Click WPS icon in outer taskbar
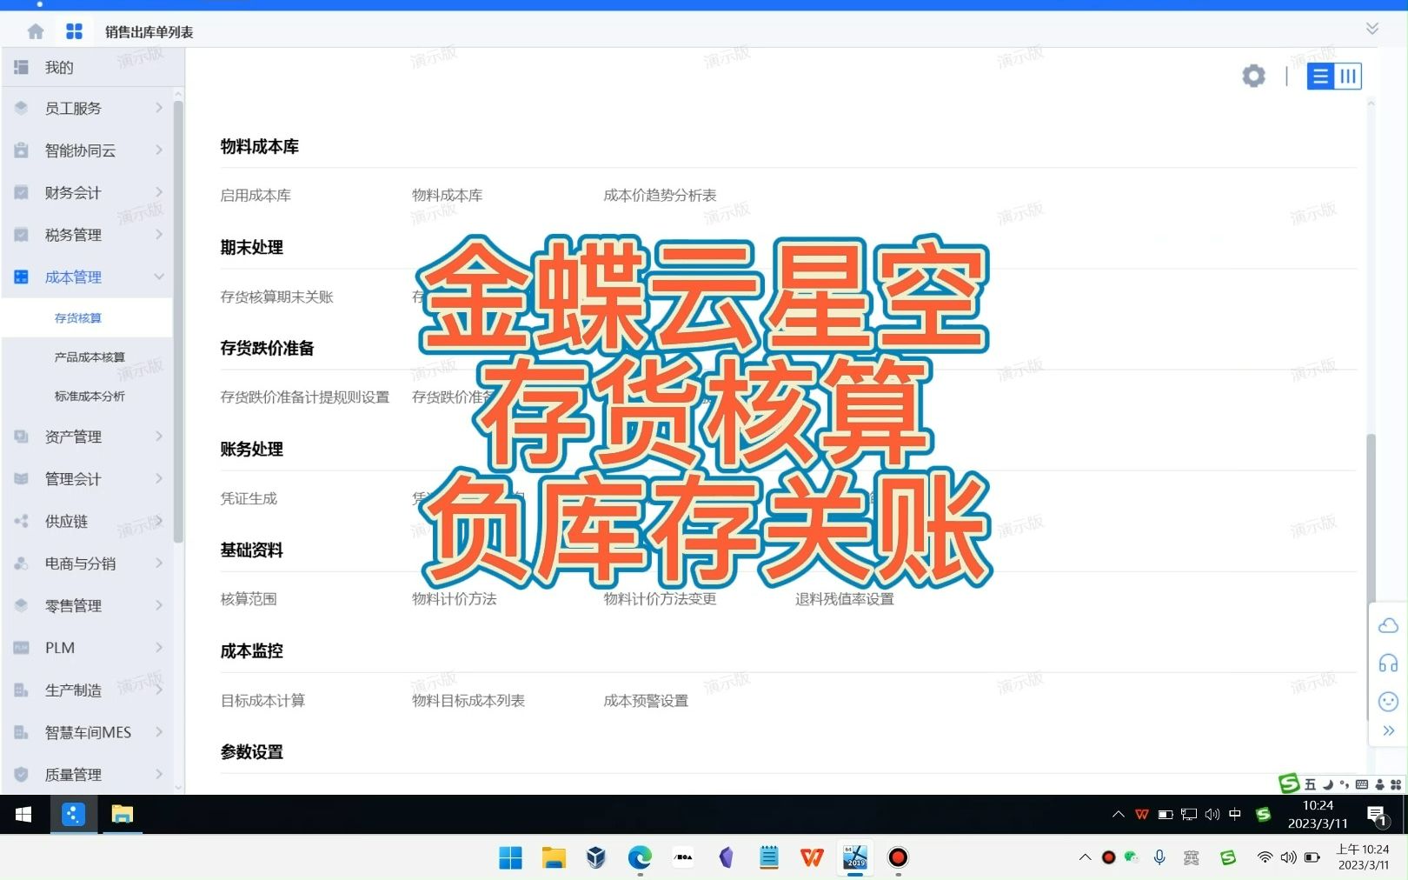 812,858
